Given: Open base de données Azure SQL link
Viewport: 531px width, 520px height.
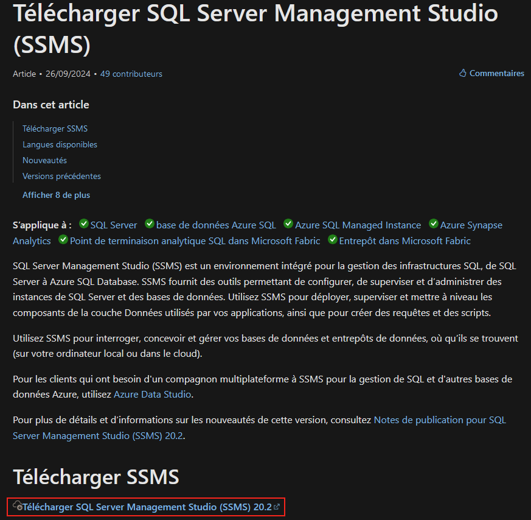Looking at the screenshot, I should tap(216, 225).
